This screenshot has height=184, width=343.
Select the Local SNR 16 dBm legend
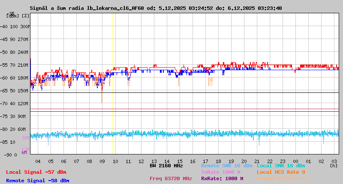[x=280, y=166]
